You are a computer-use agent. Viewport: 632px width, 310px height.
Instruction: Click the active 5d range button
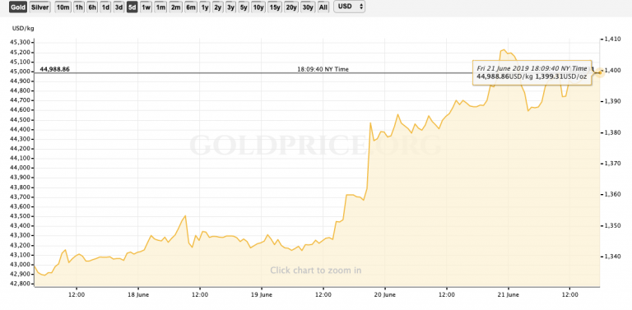[x=132, y=7]
